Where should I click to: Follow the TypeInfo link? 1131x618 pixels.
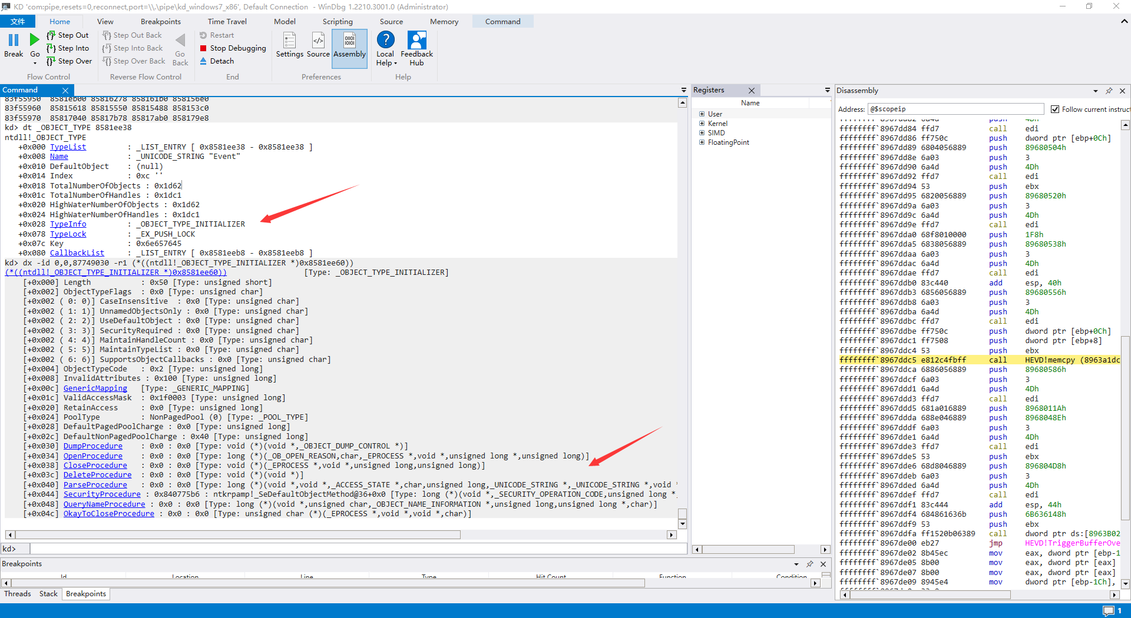tap(68, 224)
